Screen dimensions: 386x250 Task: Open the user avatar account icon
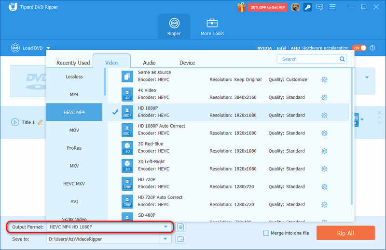click(x=295, y=7)
